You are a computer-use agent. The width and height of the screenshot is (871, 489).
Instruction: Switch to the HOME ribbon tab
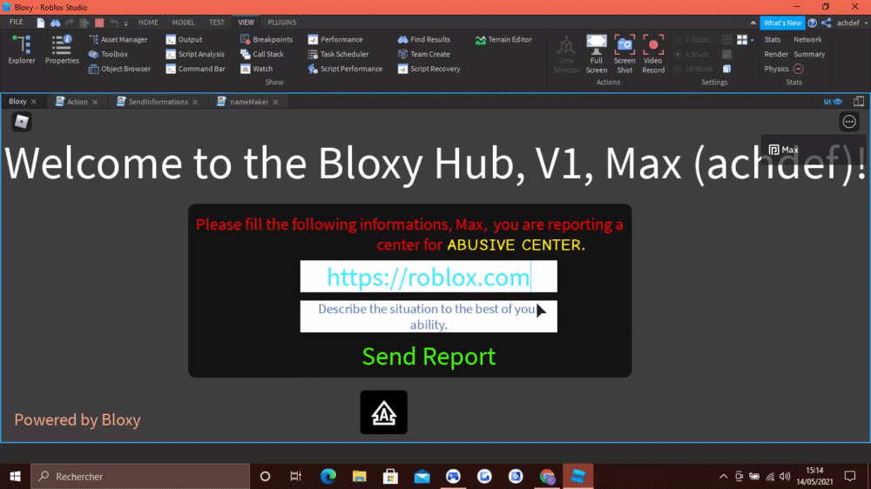click(x=148, y=23)
